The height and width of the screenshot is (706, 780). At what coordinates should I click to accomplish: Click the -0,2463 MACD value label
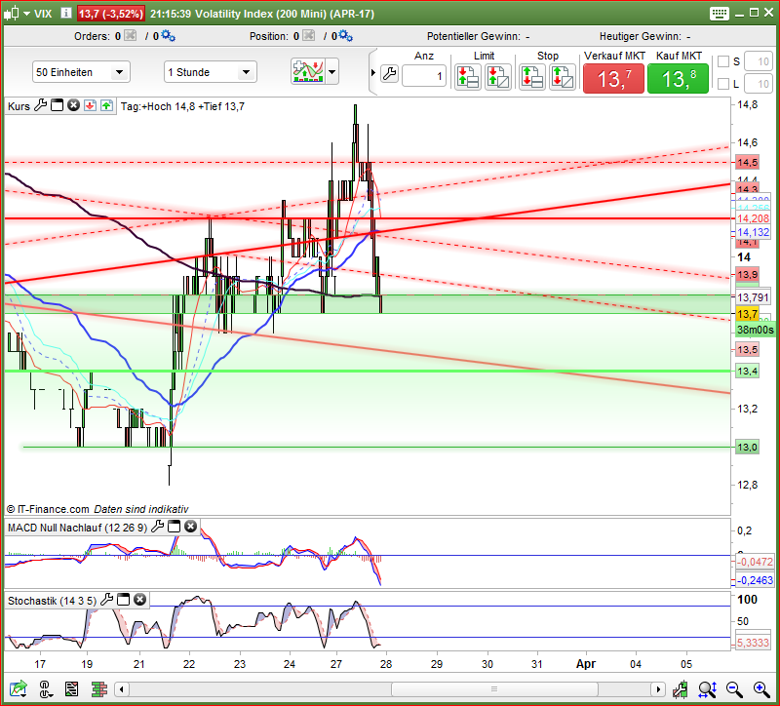[x=755, y=580]
